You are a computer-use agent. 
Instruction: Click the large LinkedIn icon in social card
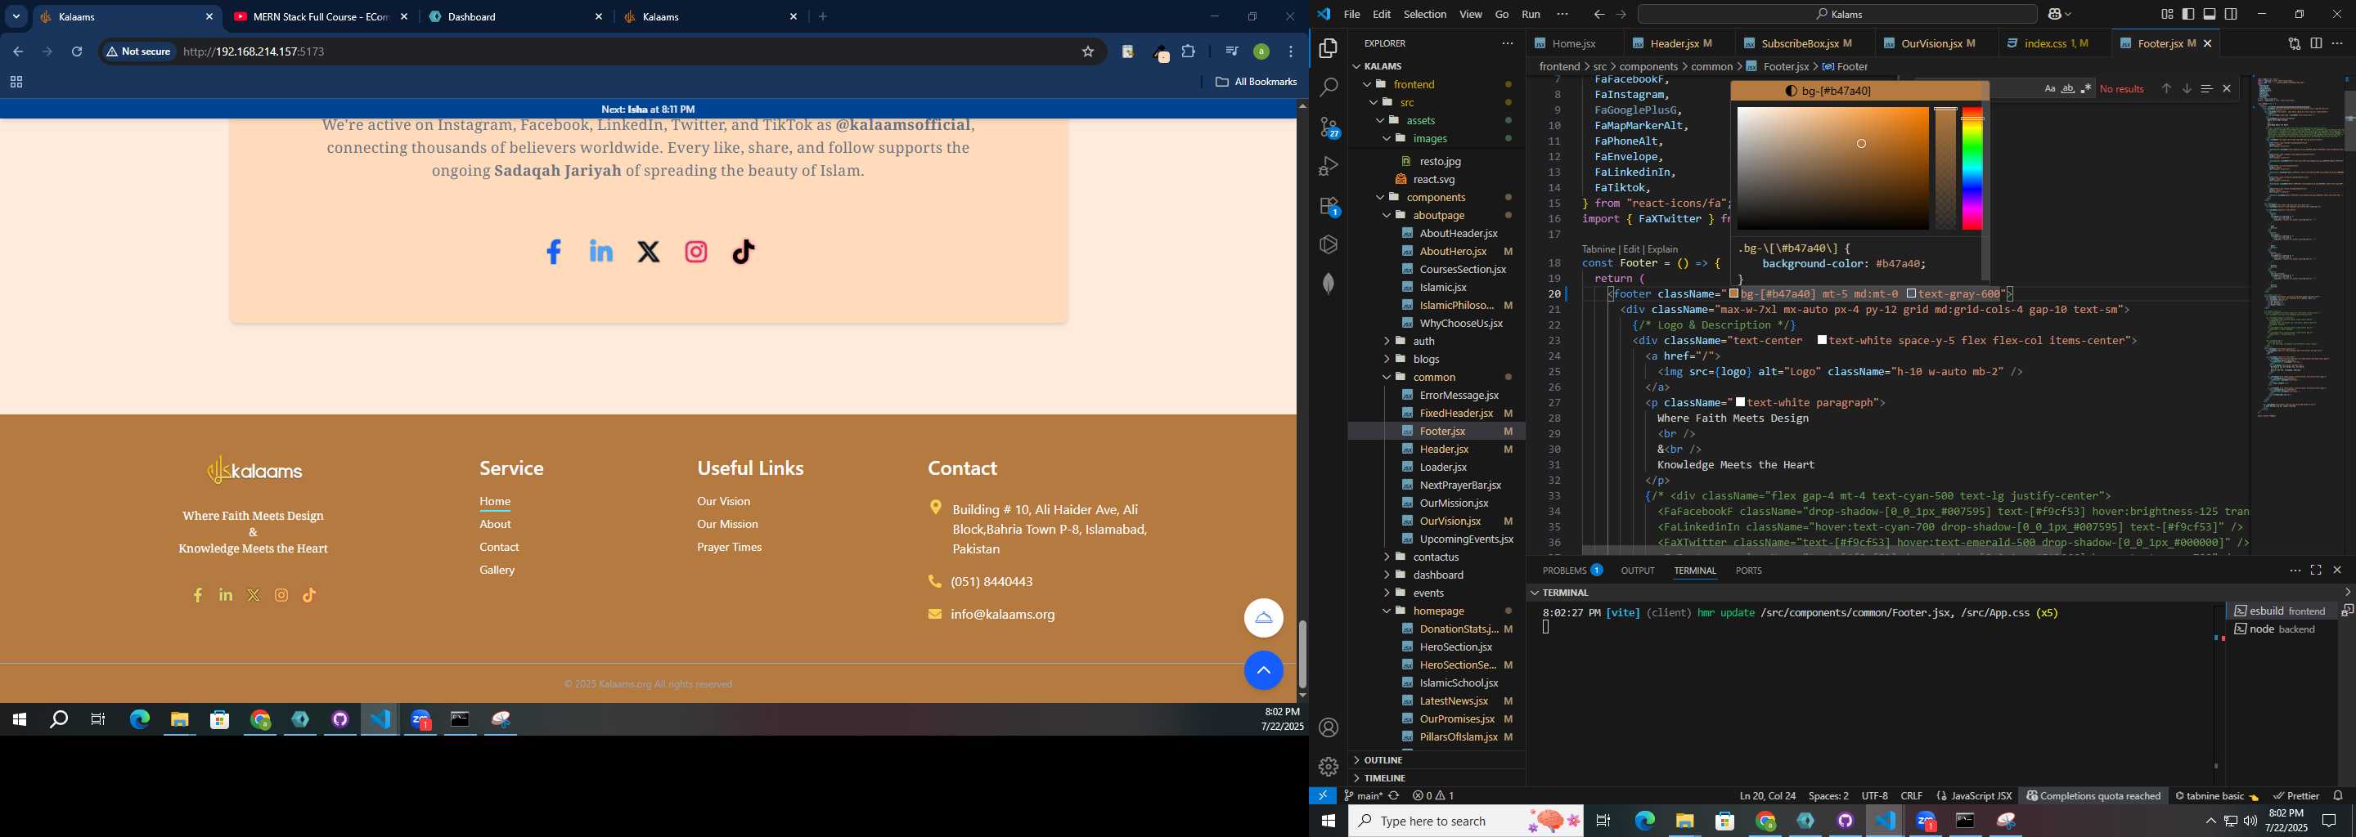(601, 250)
